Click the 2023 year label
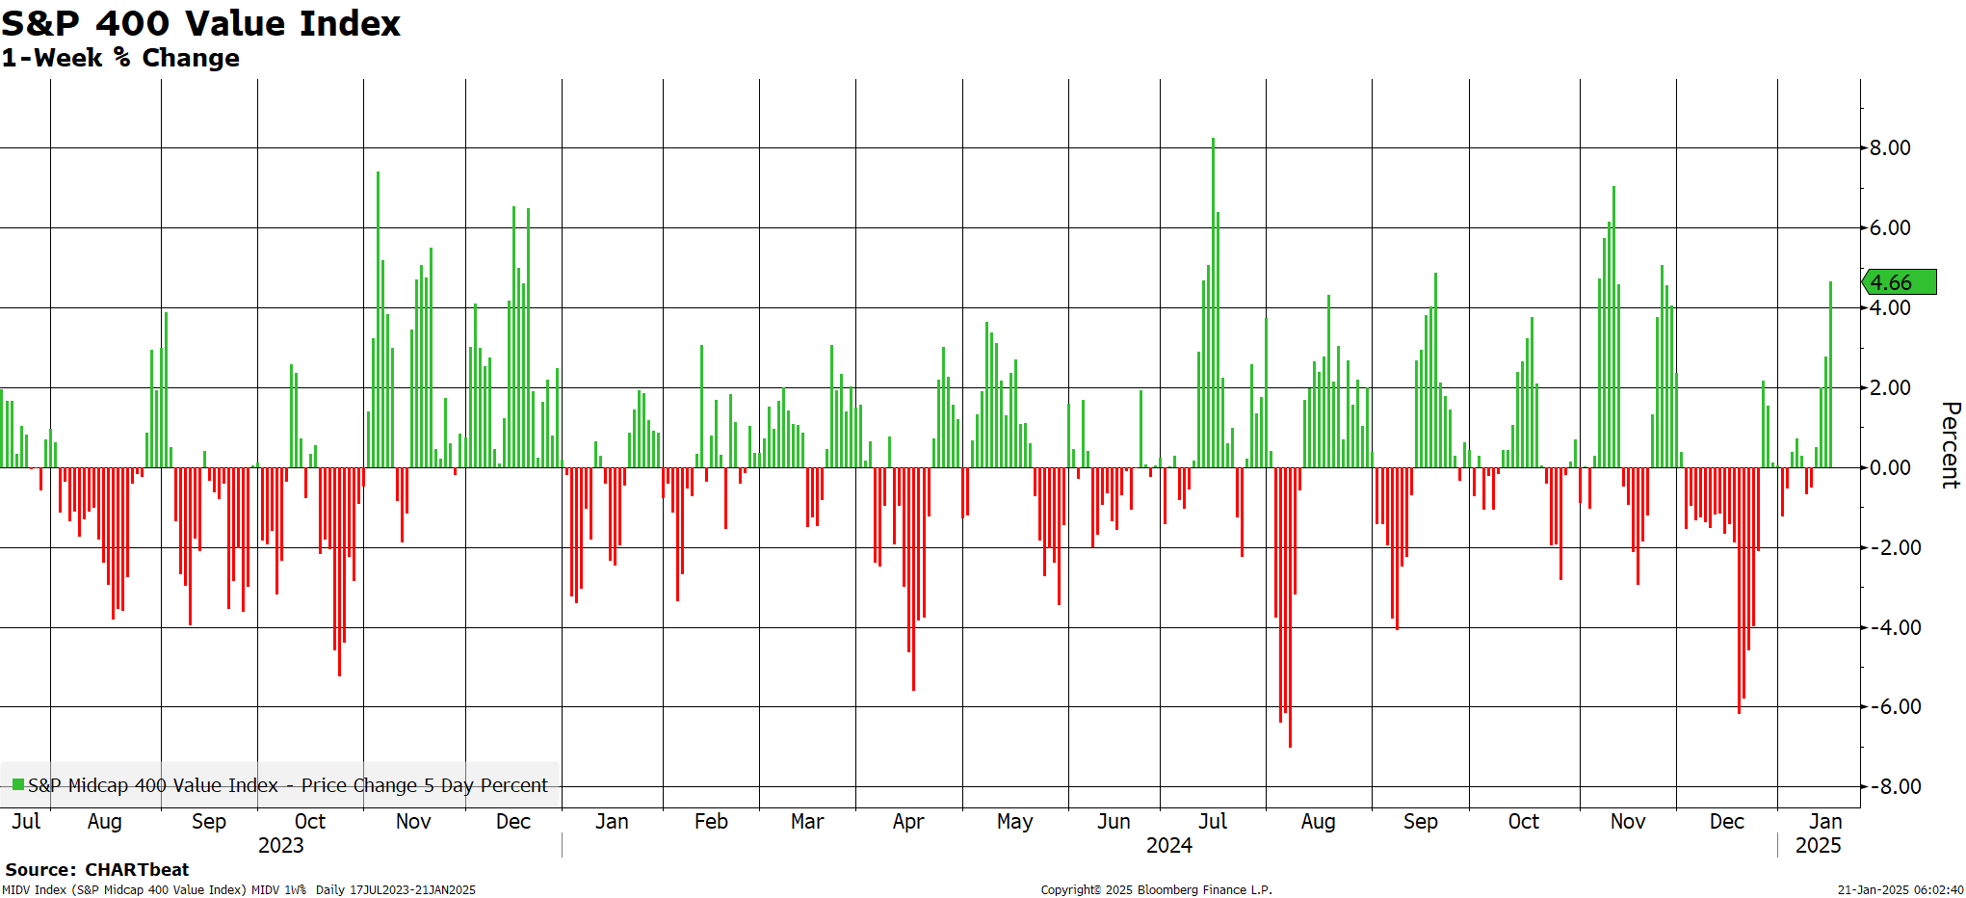 (281, 845)
